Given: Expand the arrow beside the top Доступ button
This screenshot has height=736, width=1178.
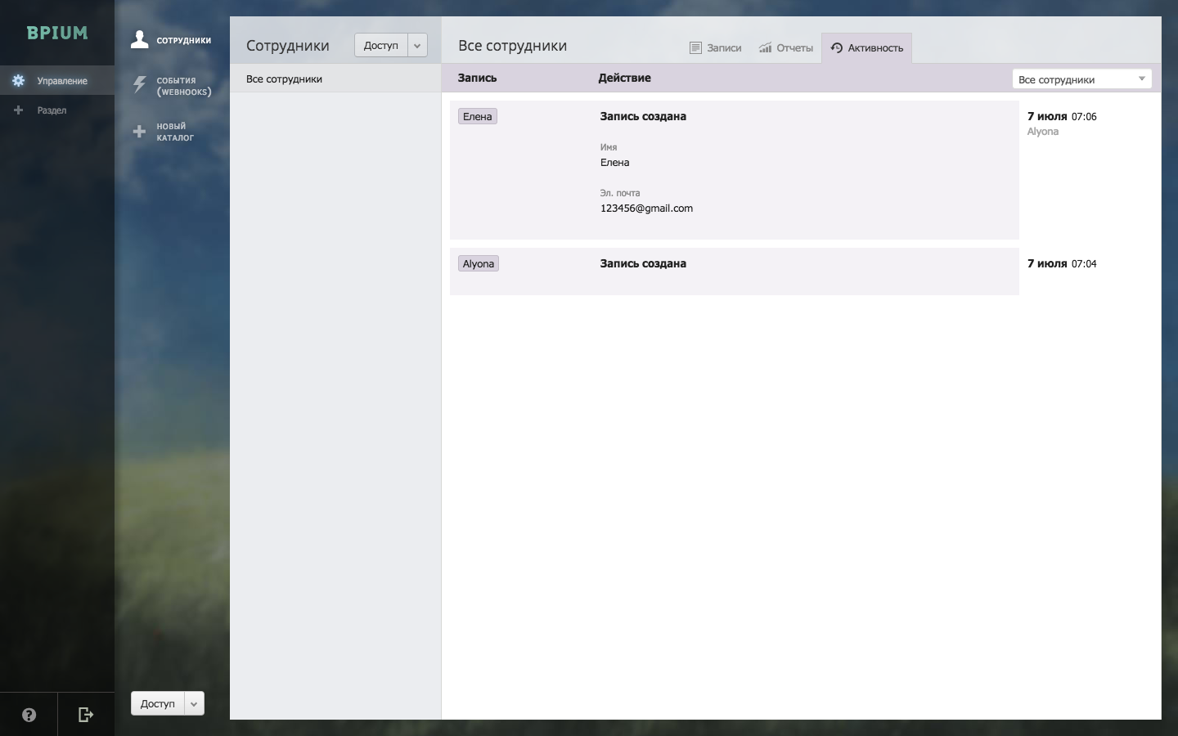Looking at the screenshot, I should coord(417,46).
